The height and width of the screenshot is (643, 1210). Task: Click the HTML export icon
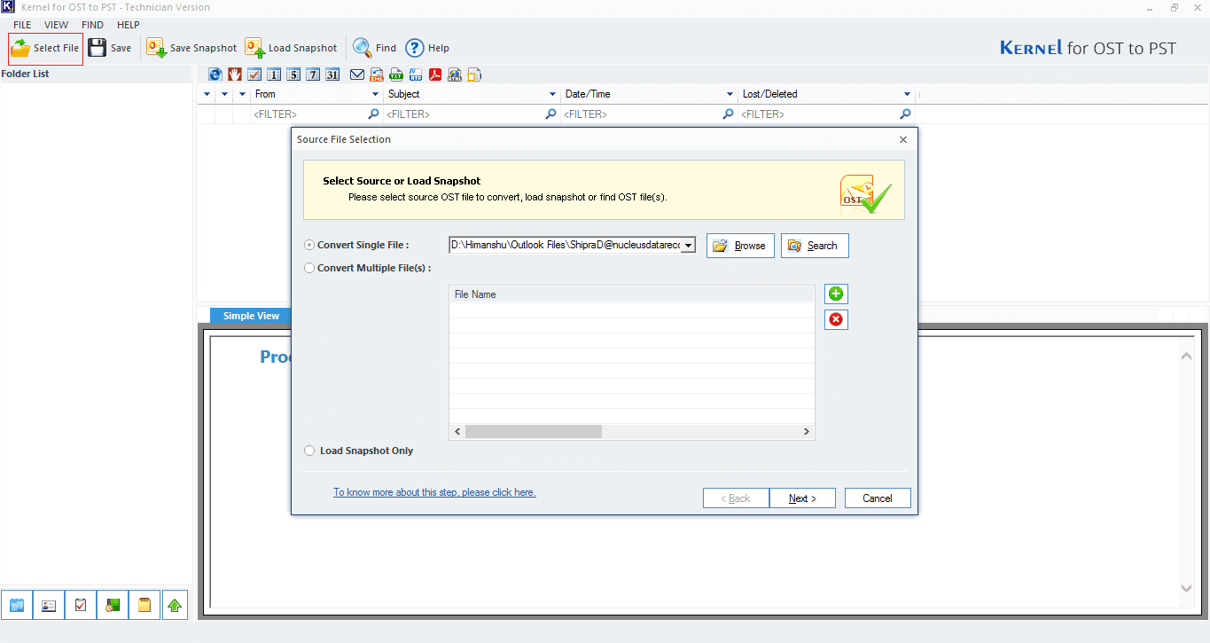pyautogui.click(x=455, y=74)
